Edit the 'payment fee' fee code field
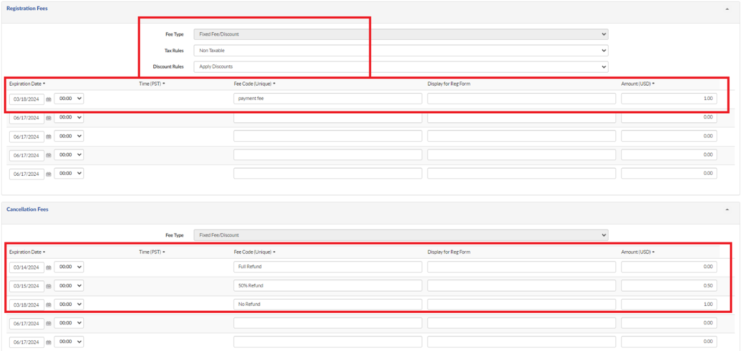This screenshot has width=741, height=351. (x=328, y=99)
